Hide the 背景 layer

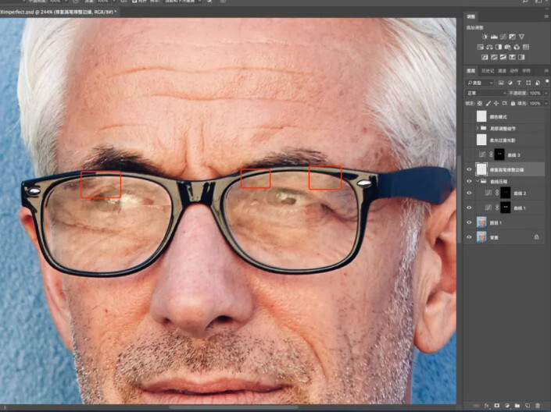tap(470, 236)
